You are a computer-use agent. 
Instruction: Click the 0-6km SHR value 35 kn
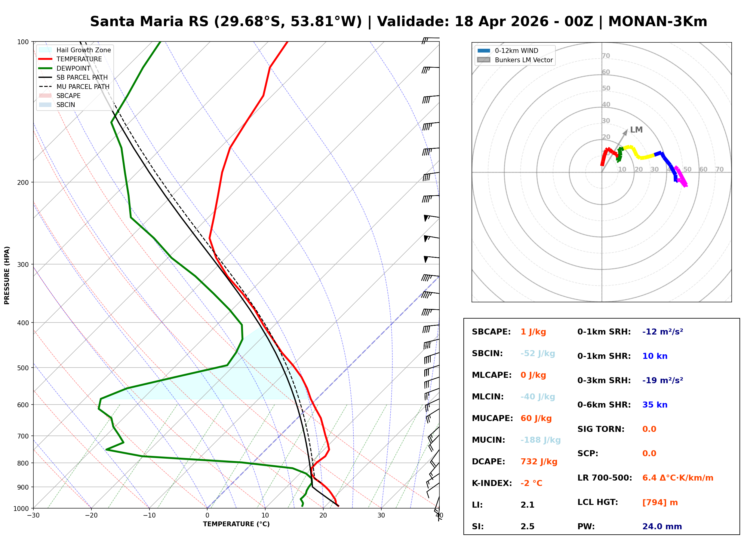tap(654, 405)
